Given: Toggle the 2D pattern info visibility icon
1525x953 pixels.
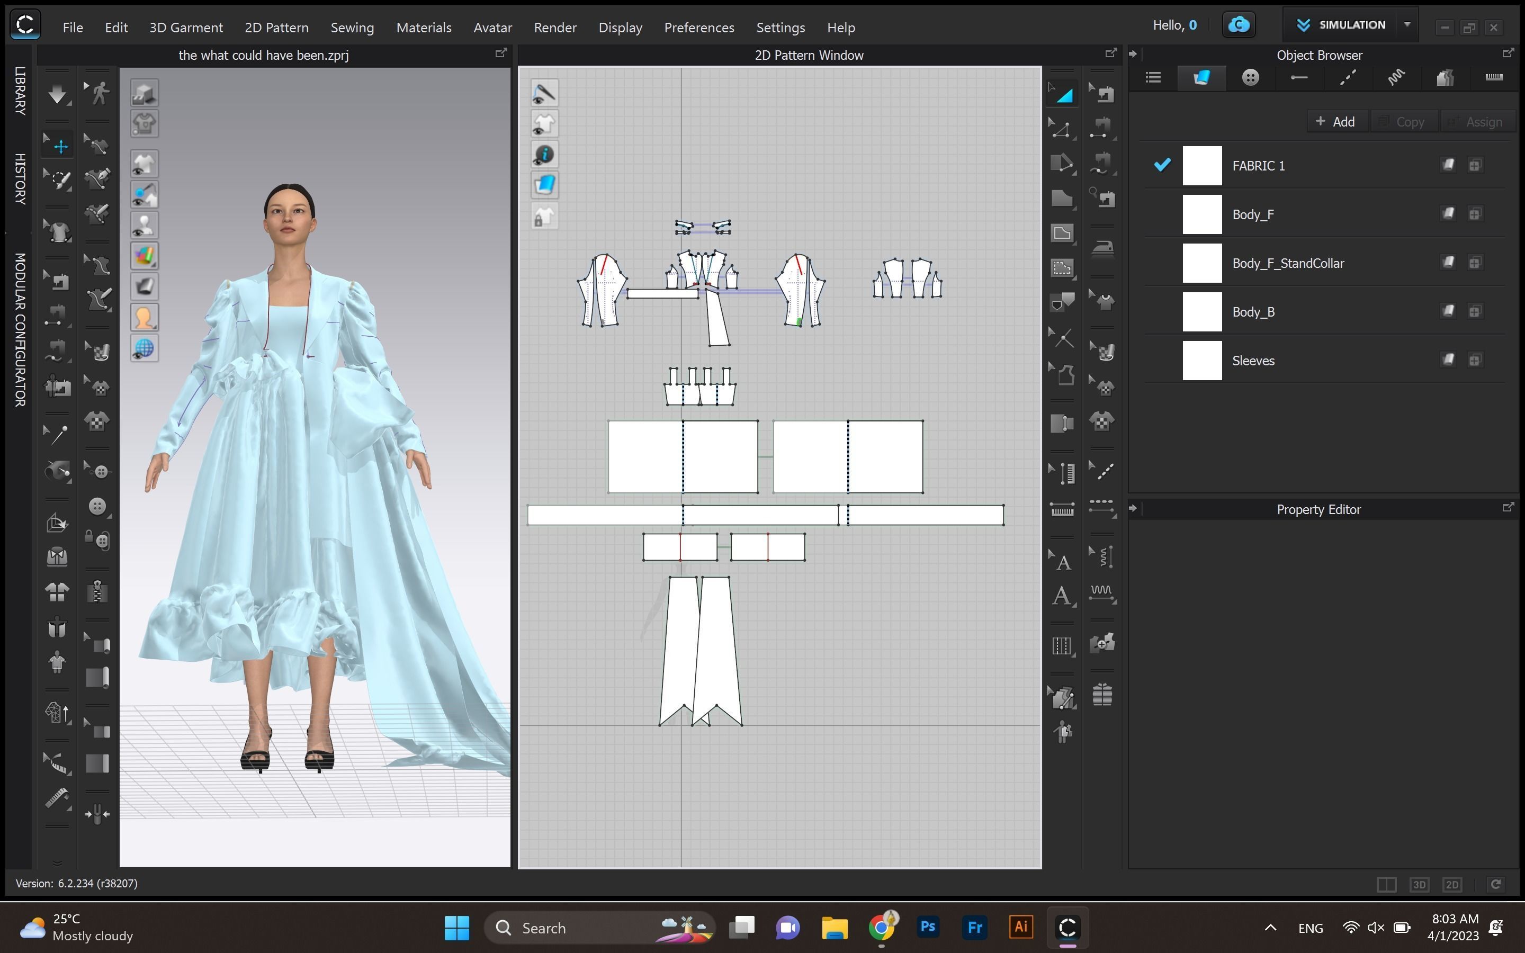Looking at the screenshot, I should (x=544, y=155).
